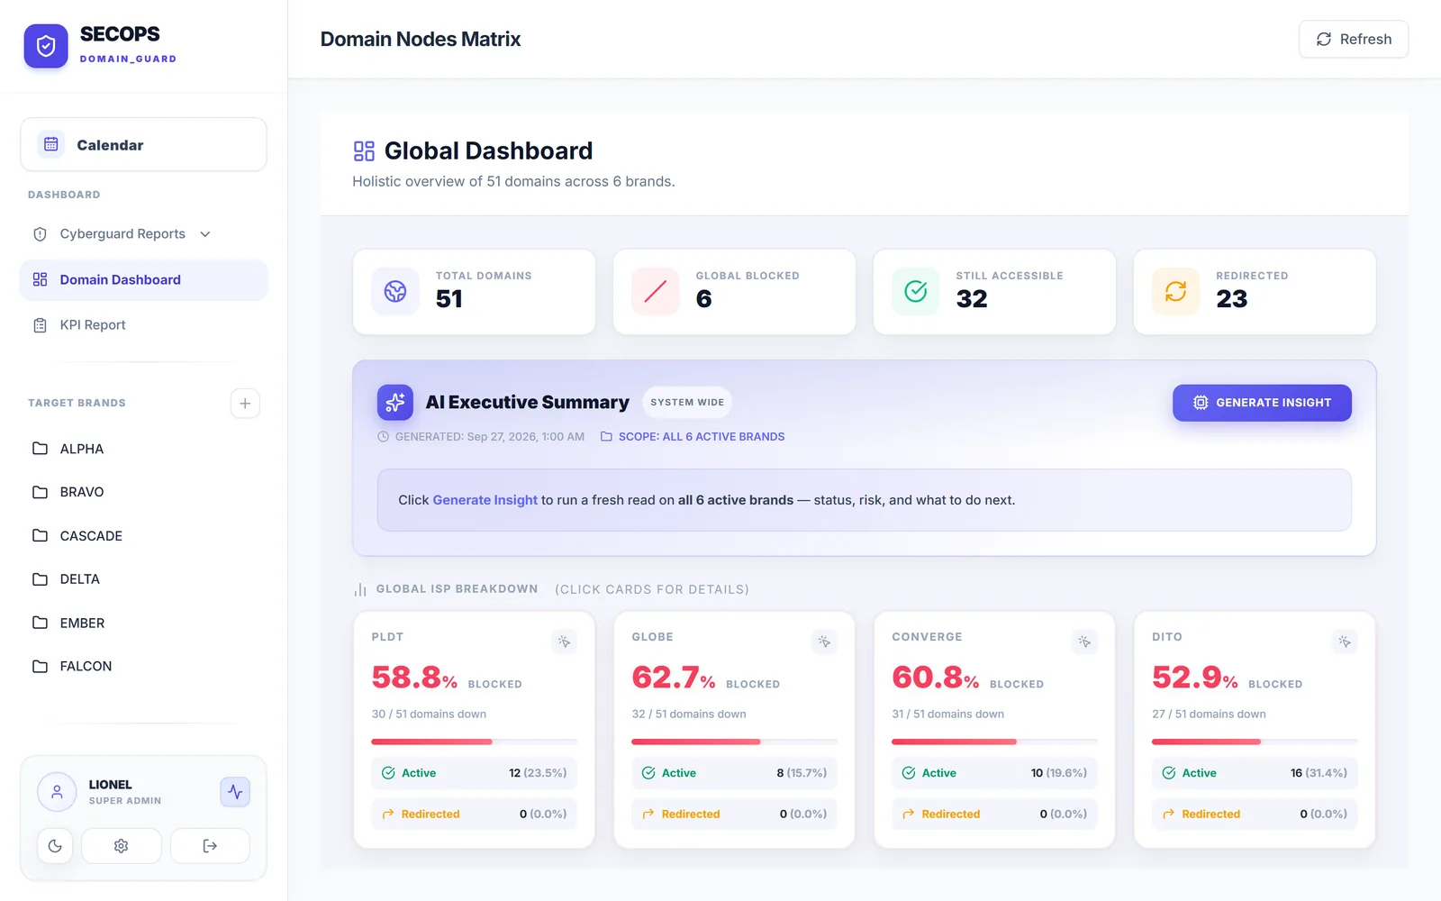The image size is (1441, 901).
Task: Click the Global Blocked count 6
Action: tap(704, 299)
